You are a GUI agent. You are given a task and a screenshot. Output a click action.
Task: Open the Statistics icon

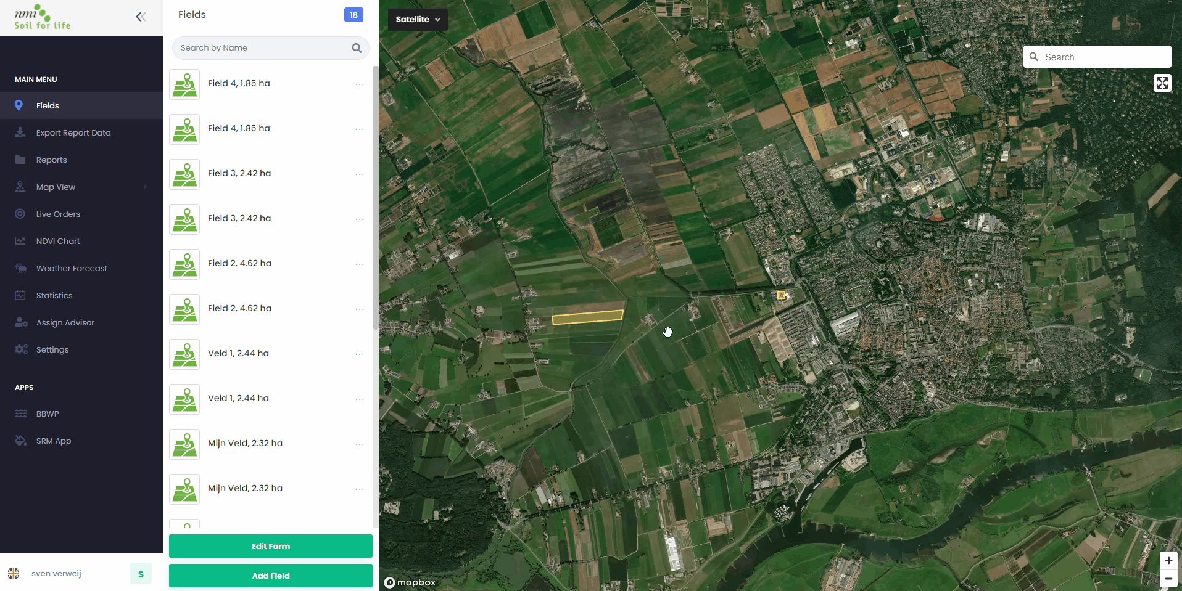[x=20, y=295]
